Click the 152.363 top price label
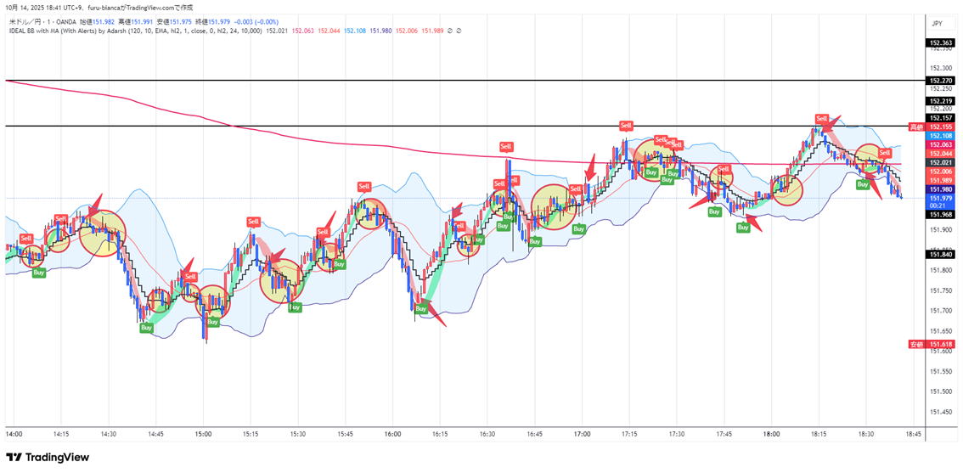 click(942, 43)
